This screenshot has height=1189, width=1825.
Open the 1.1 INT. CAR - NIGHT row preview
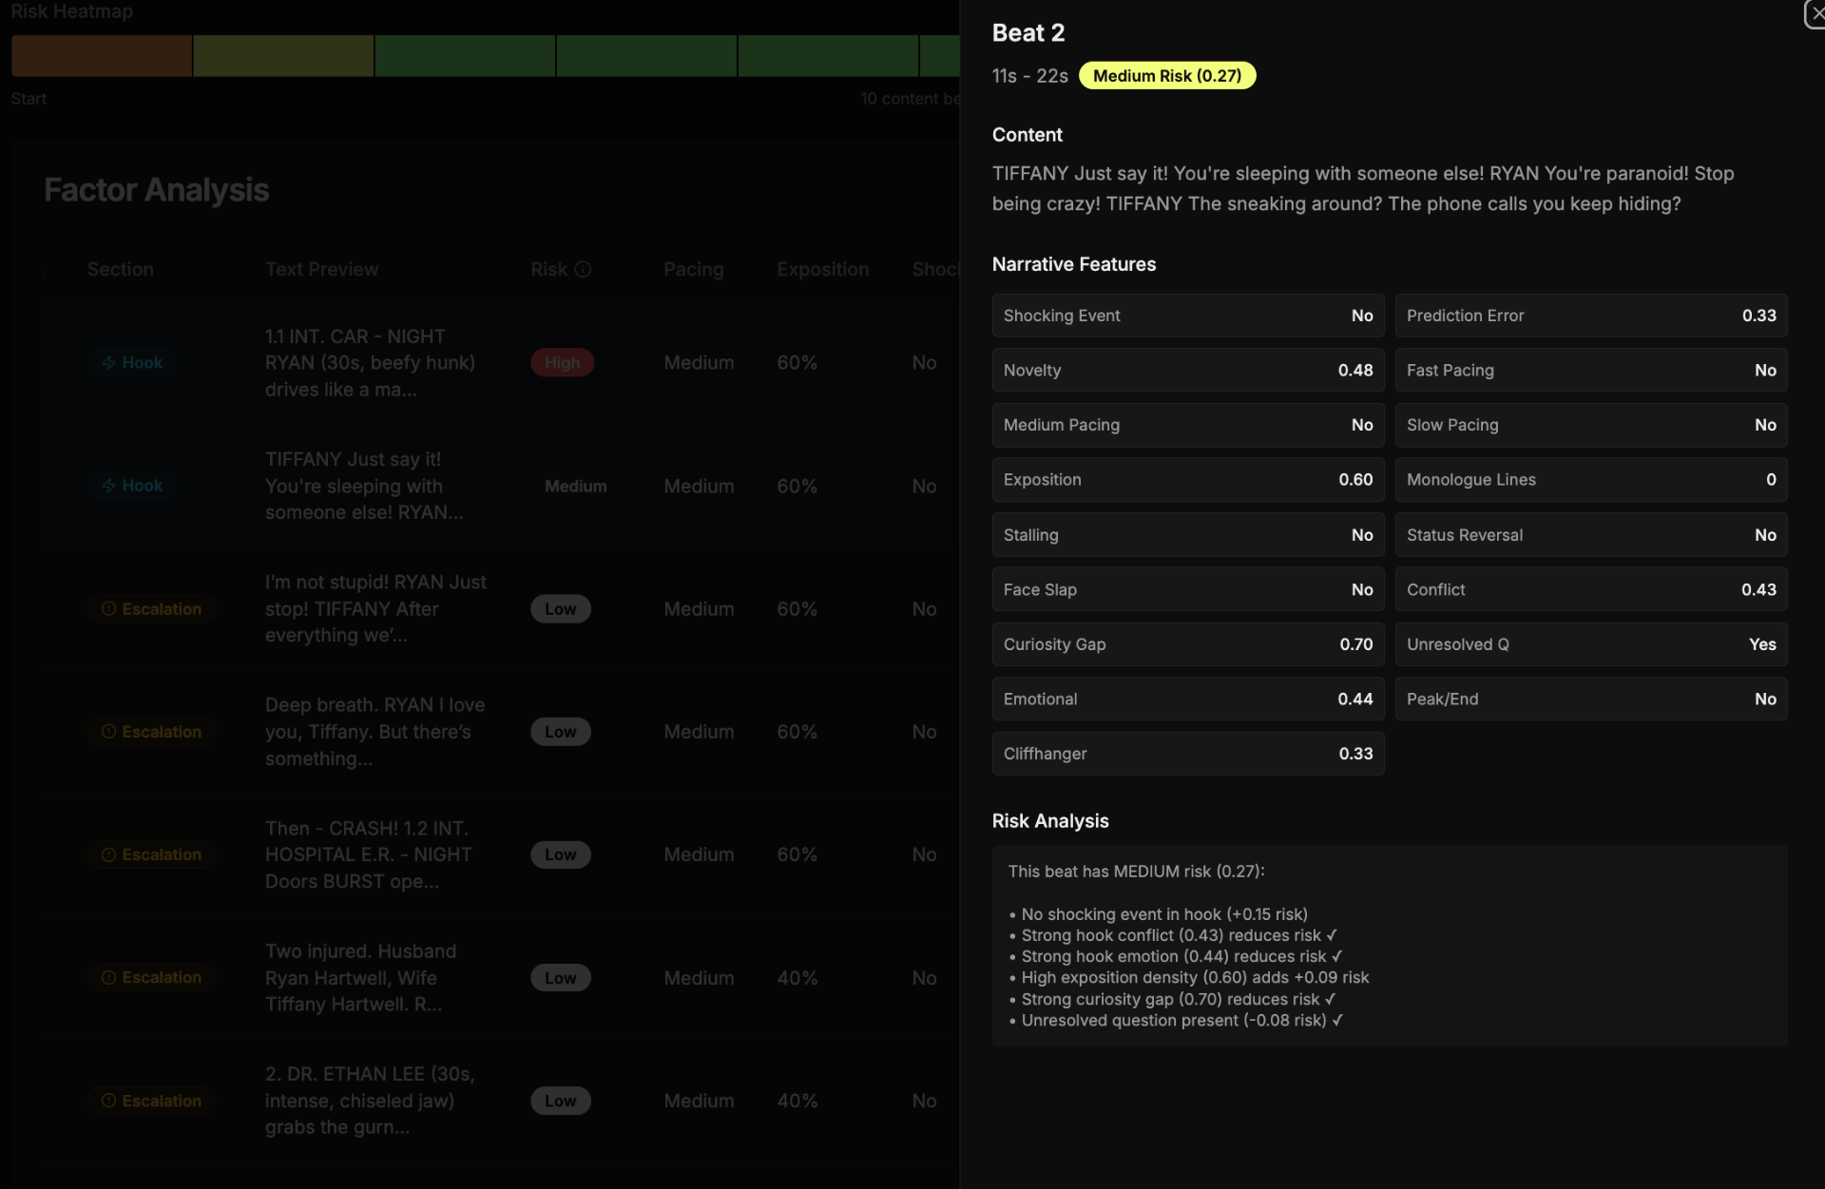(370, 363)
